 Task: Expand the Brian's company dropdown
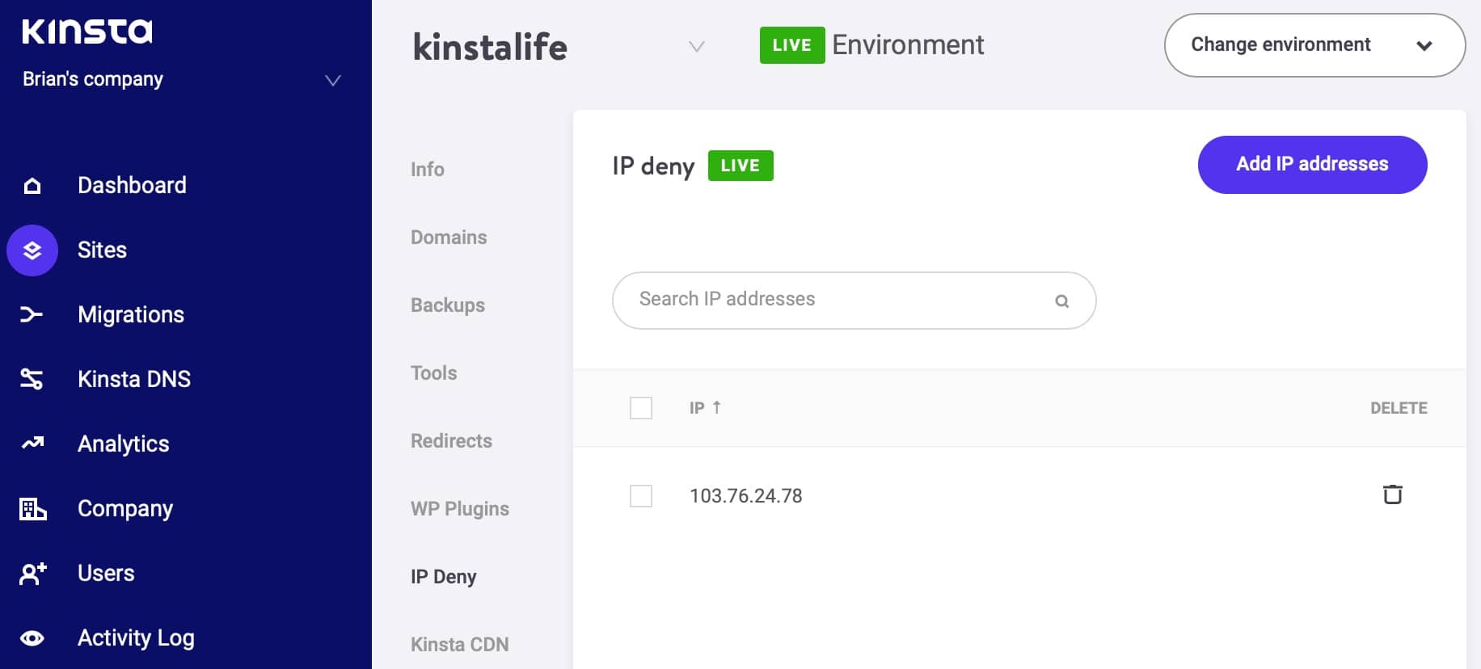coord(332,80)
